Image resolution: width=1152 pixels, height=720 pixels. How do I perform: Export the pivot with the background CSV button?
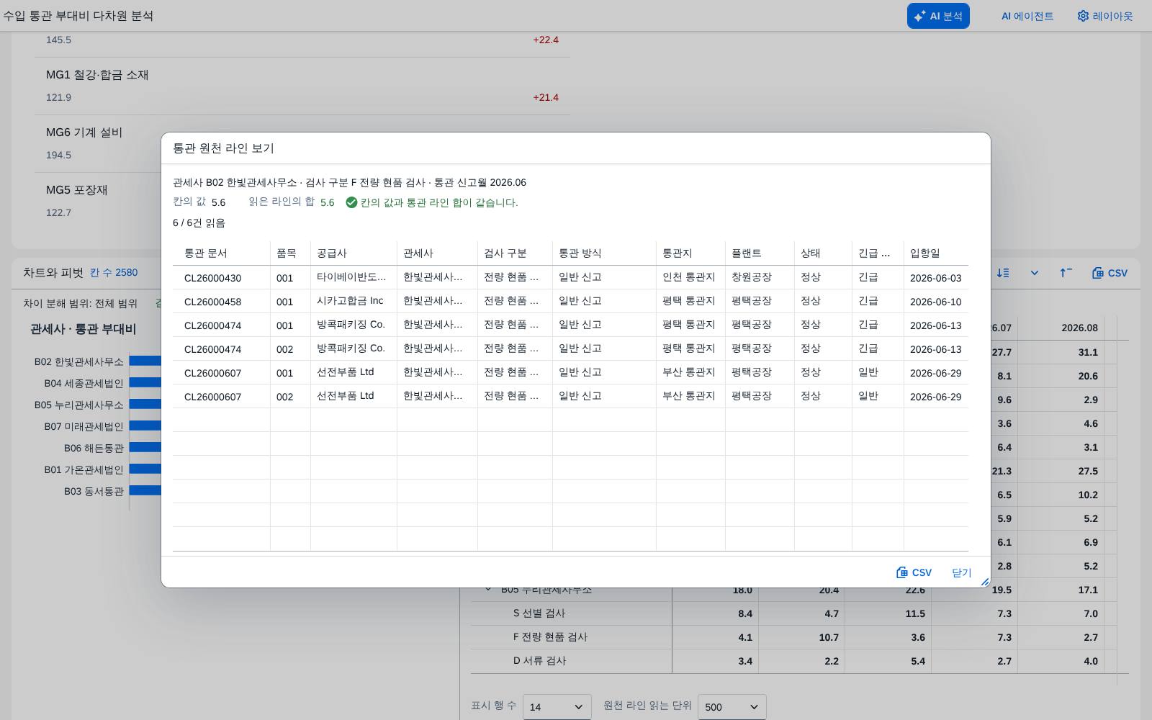click(x=1110, y=273)
